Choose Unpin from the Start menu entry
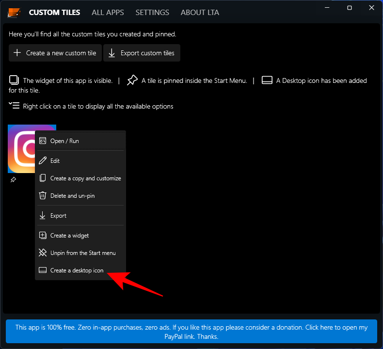The width and height of the screenshot is (383, 349). pos(83,253)
